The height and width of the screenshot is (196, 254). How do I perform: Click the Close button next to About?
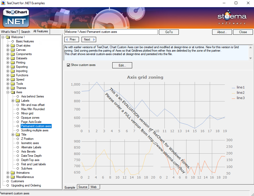point(243,32)
